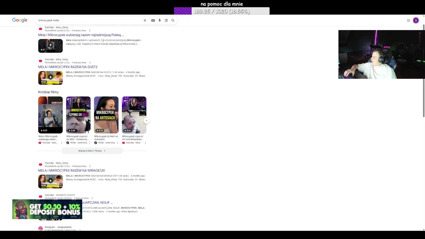The image size is (425, 239).
Task: Open the Google apps grid
Action: [408, 20]
